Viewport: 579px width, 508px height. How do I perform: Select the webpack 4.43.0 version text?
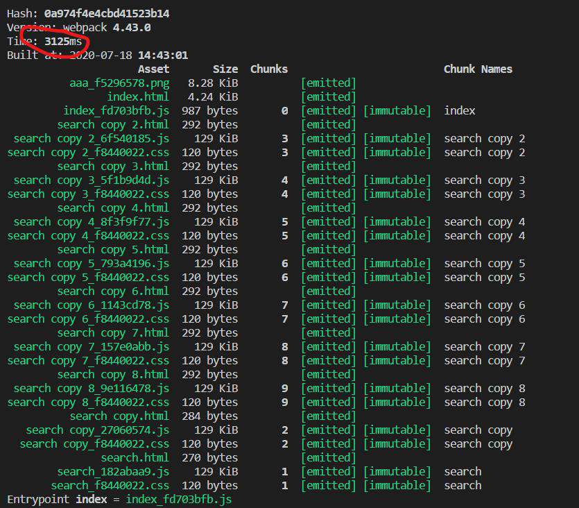(x=107, y=28)
